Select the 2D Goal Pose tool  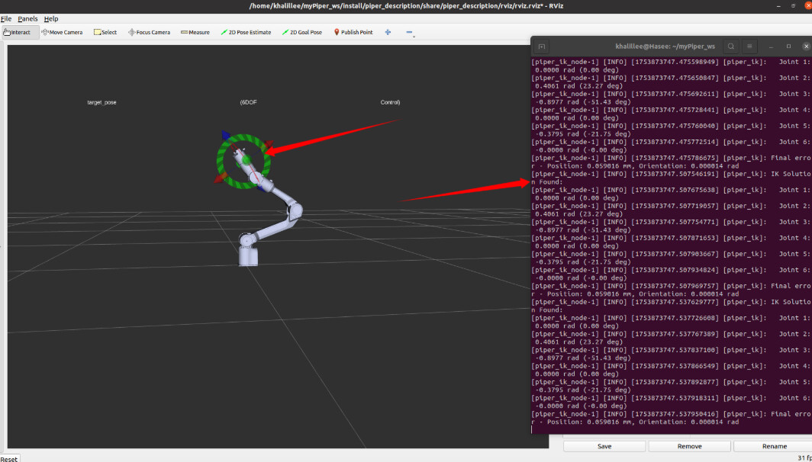tap(302, 32)
